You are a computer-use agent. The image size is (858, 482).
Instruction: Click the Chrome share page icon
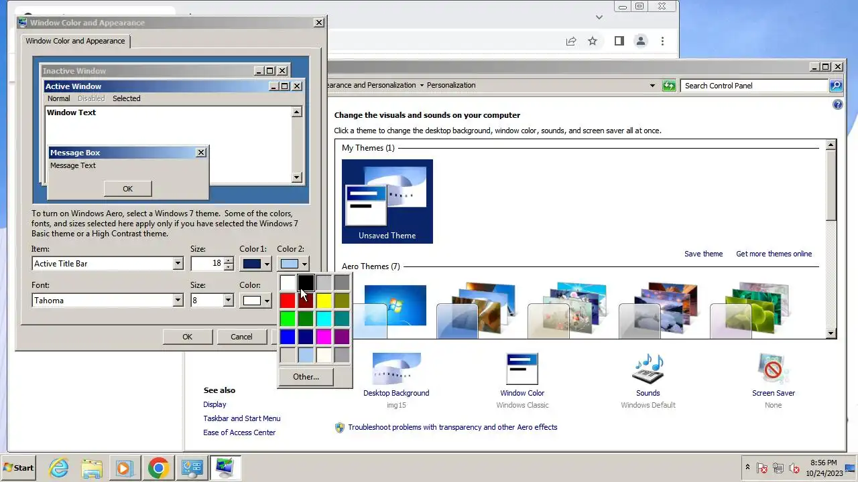click(571, 41)
